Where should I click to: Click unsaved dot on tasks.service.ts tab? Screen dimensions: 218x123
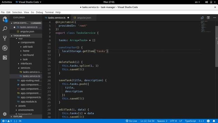68,18
